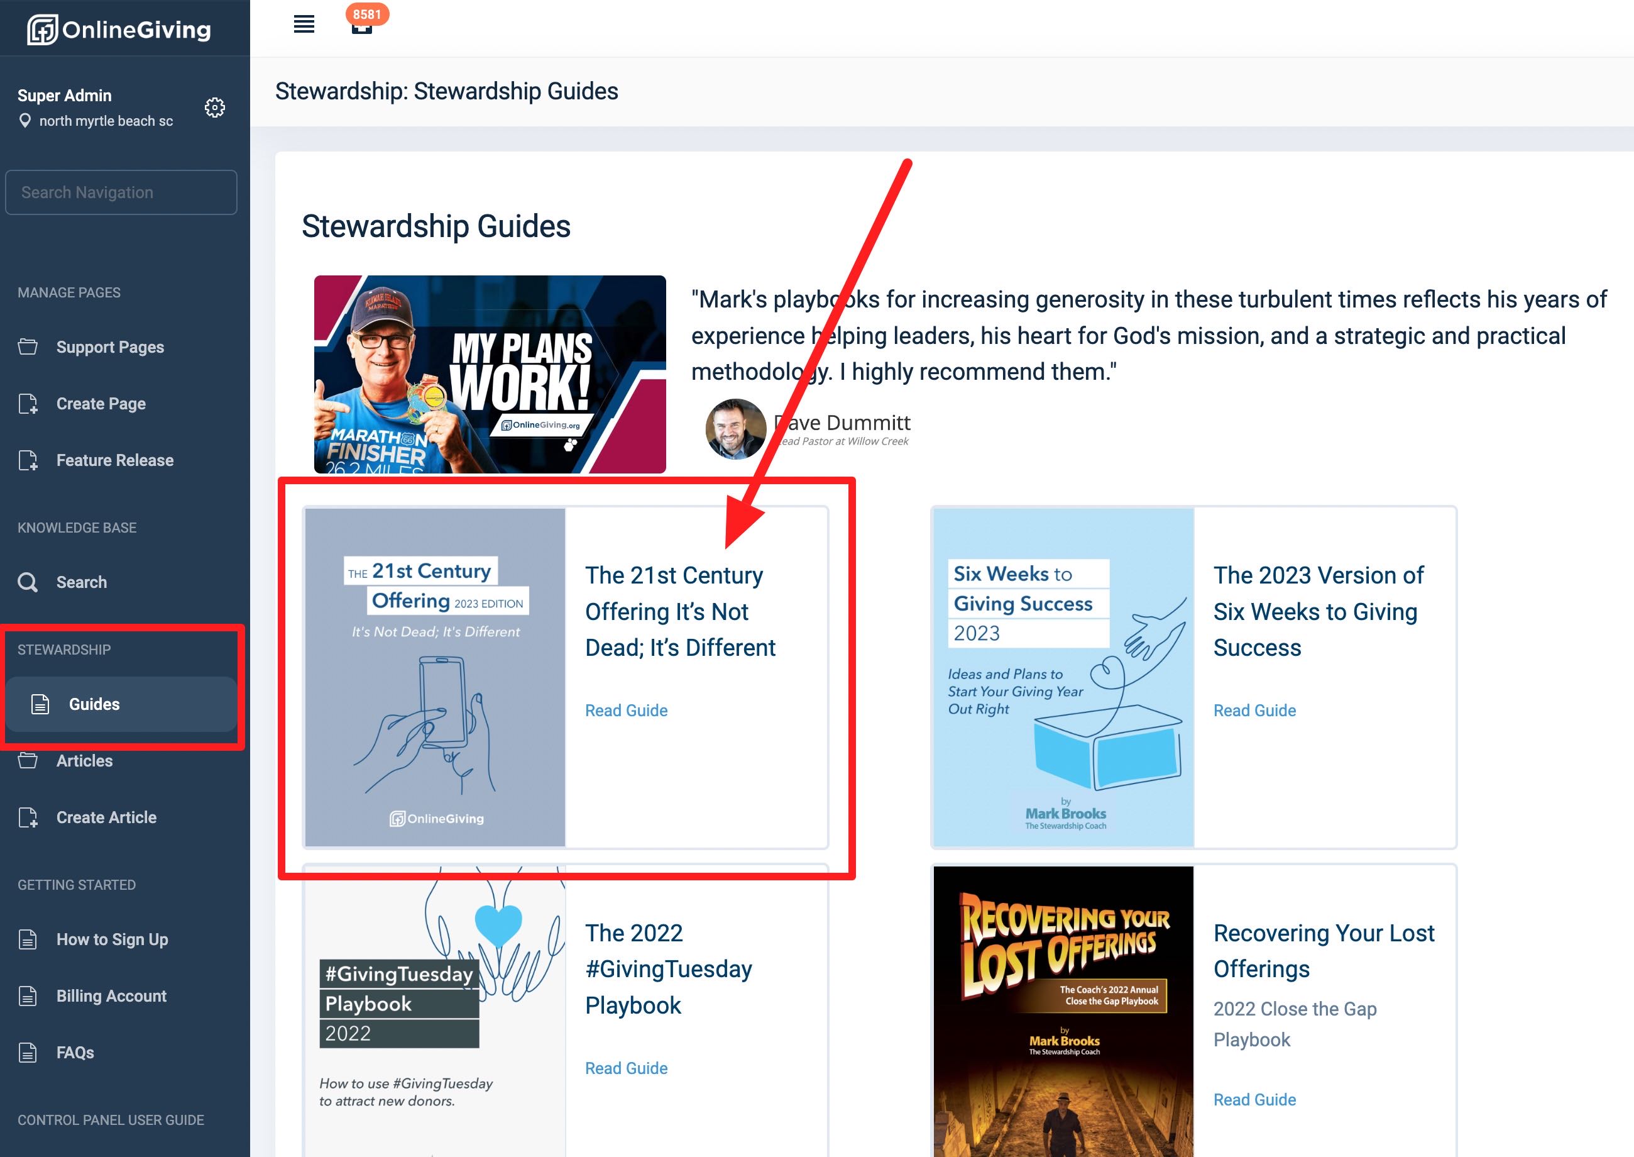Click Recovering Your Lost Offerings cover
Image resolution: width=1634 pixels, height=1157 pixels.
[1063, 1012]
